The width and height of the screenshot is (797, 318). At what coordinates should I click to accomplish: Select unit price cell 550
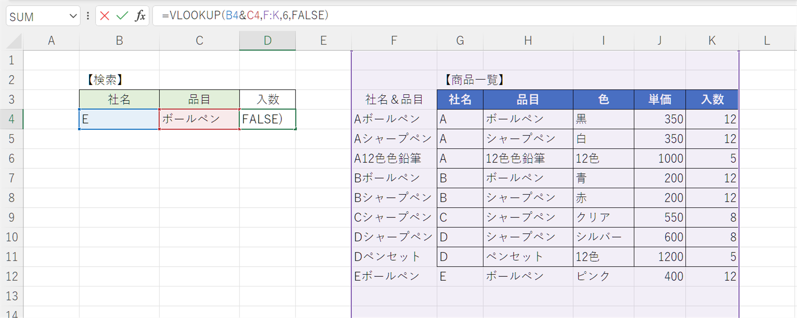click(660, 217)
